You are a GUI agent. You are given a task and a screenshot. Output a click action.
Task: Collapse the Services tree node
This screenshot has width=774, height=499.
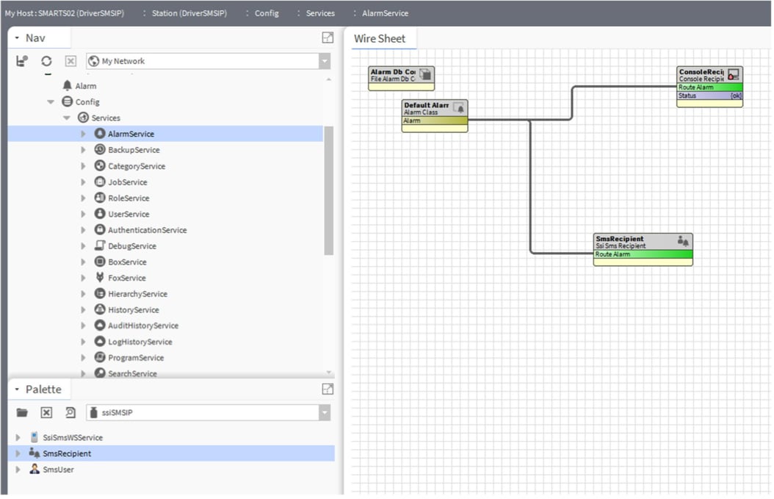pyautogui.click(x=67, y=118)
